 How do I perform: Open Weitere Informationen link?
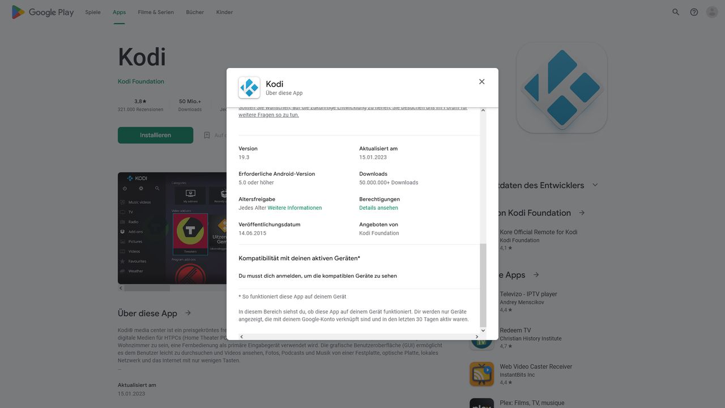[x=295, y=208]
